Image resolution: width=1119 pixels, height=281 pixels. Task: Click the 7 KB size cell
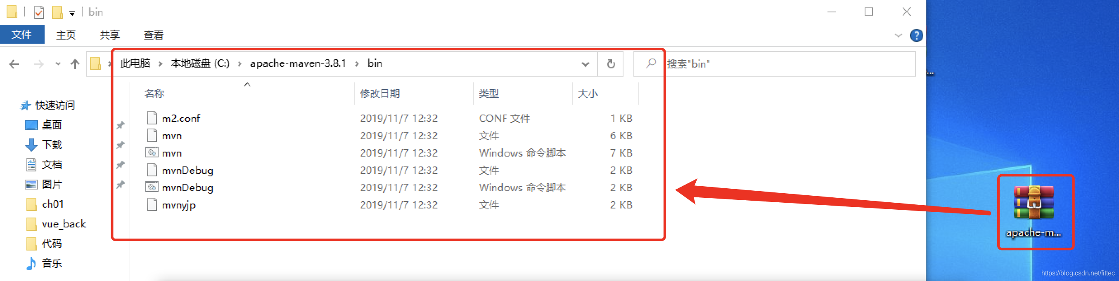pyautogui.click(x=621, y=152)
